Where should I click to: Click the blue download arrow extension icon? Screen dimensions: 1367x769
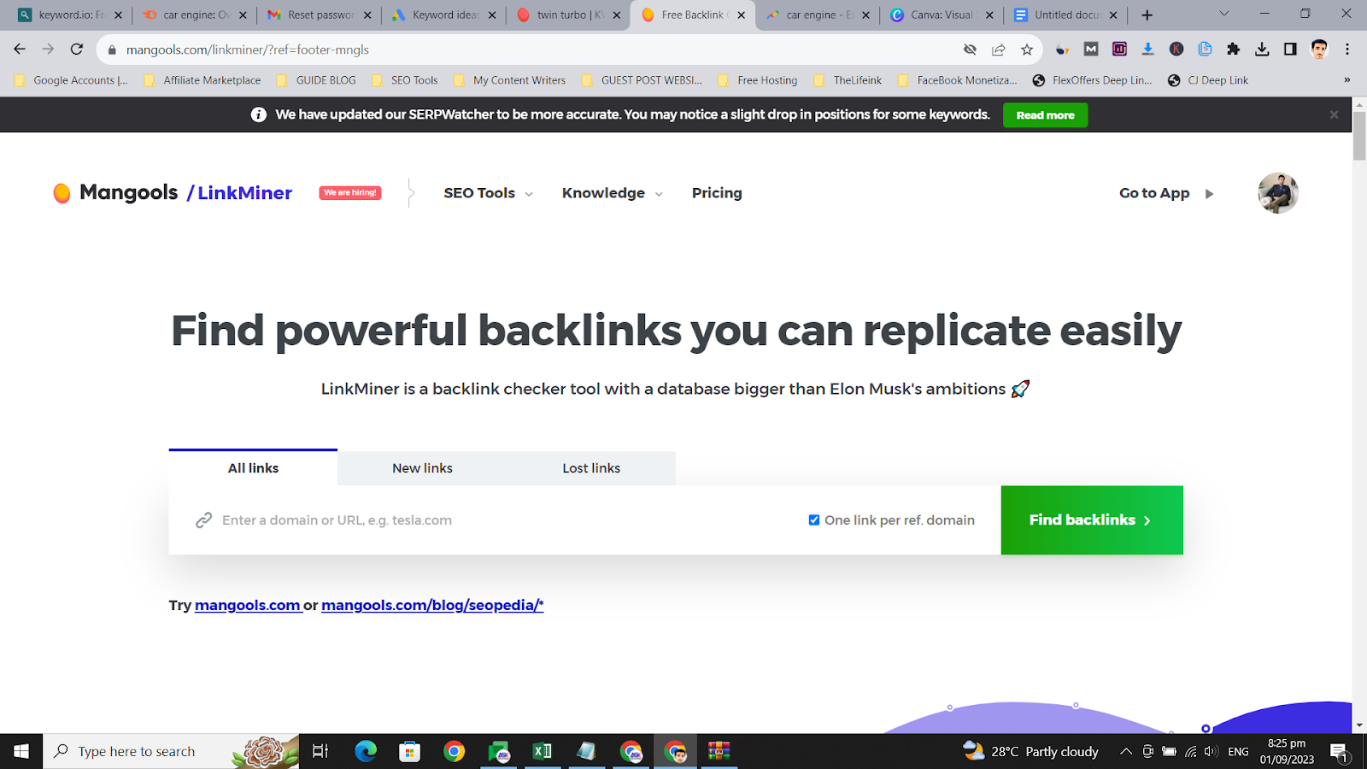point(1147,50)
